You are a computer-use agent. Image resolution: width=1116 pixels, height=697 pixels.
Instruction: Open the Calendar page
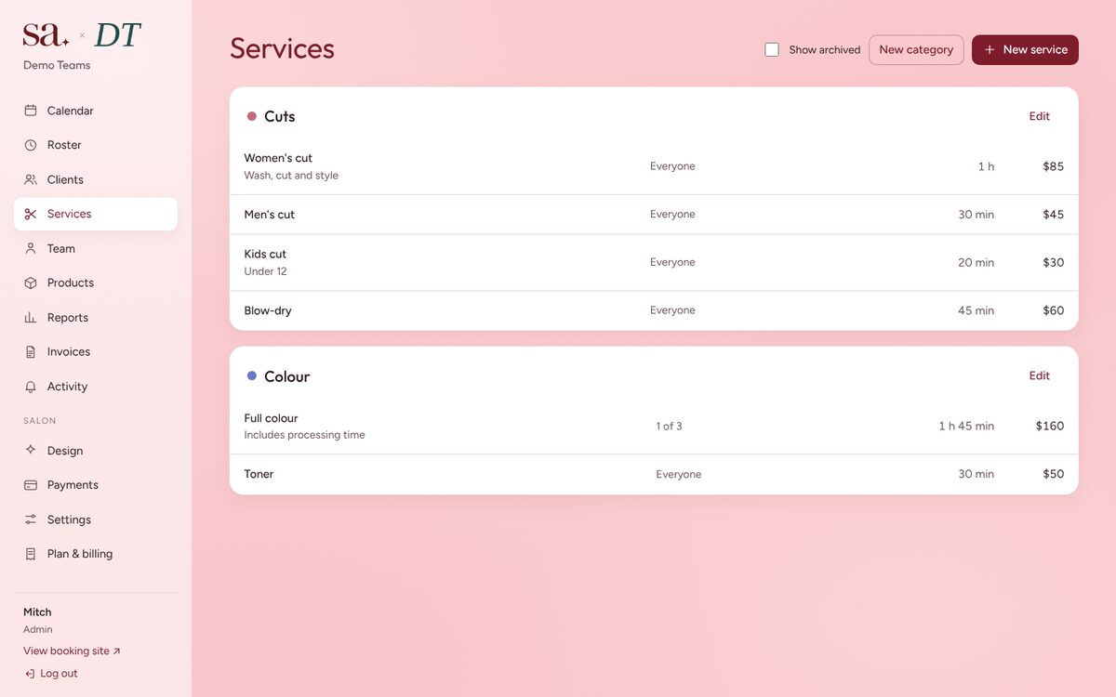pyautogui.click(x=96, y=111)
